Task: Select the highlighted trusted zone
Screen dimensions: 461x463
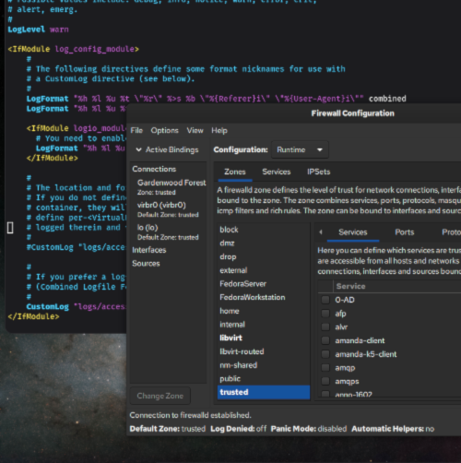Action: click(264, 392)
